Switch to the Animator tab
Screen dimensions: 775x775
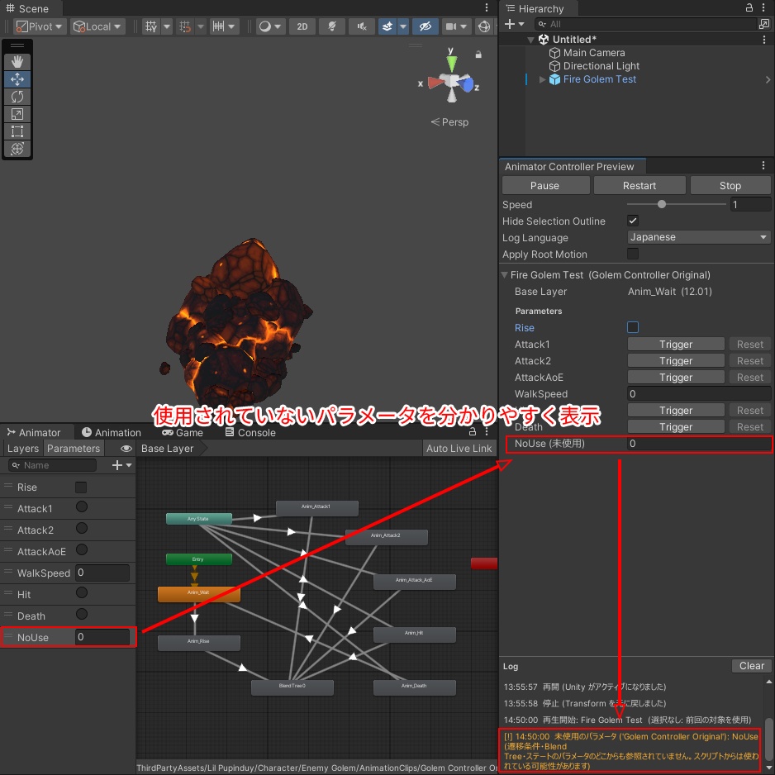(x=34, y=432)
